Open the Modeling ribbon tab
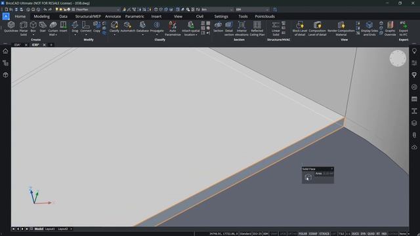 coord(42,16)
